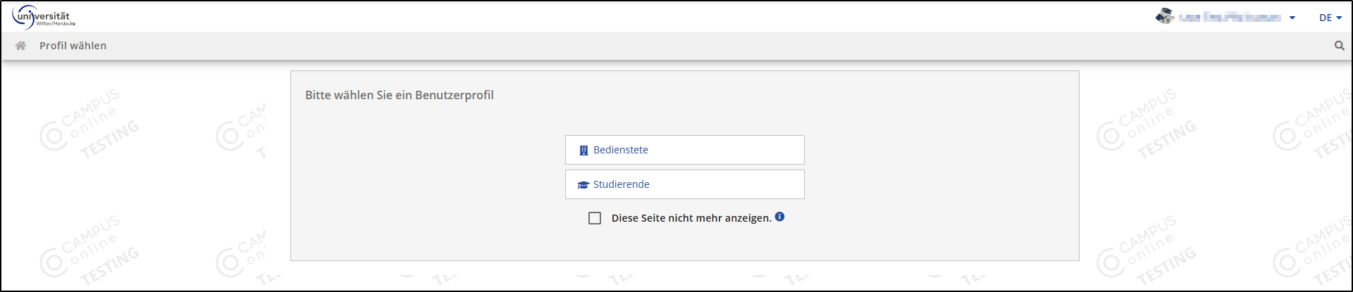
Task: Click 'Bitte wählen Sie ein Benutzerprofil' heading
Action: click(399, 95)
